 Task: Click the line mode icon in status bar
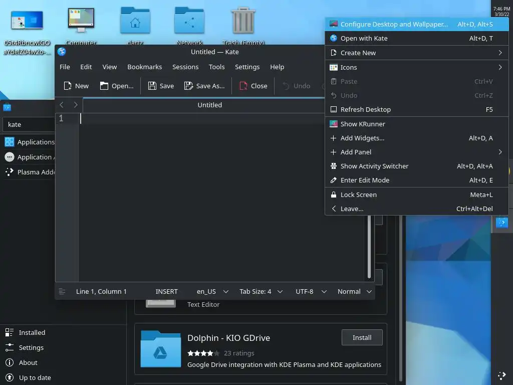click(x=62, y=291)
